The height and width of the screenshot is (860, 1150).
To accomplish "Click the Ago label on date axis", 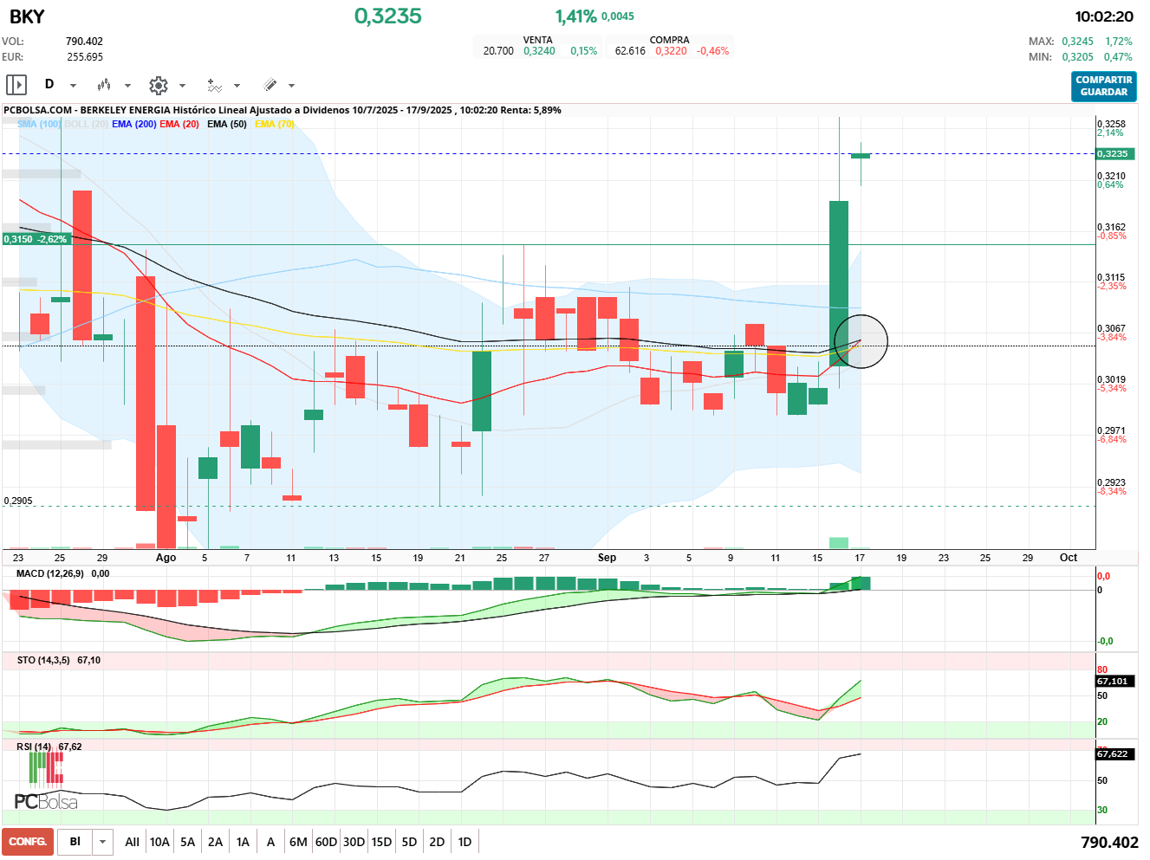I will coord(166,558).
